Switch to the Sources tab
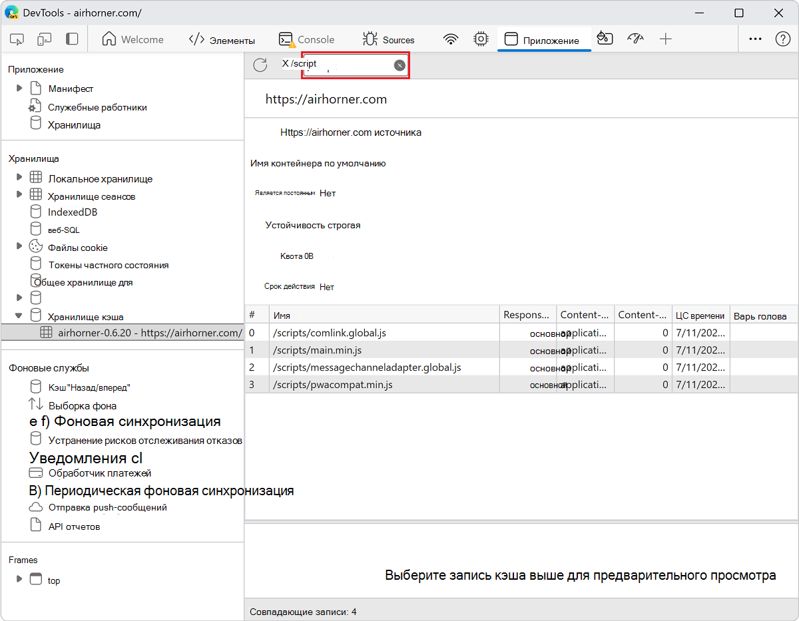 [388, 39]
